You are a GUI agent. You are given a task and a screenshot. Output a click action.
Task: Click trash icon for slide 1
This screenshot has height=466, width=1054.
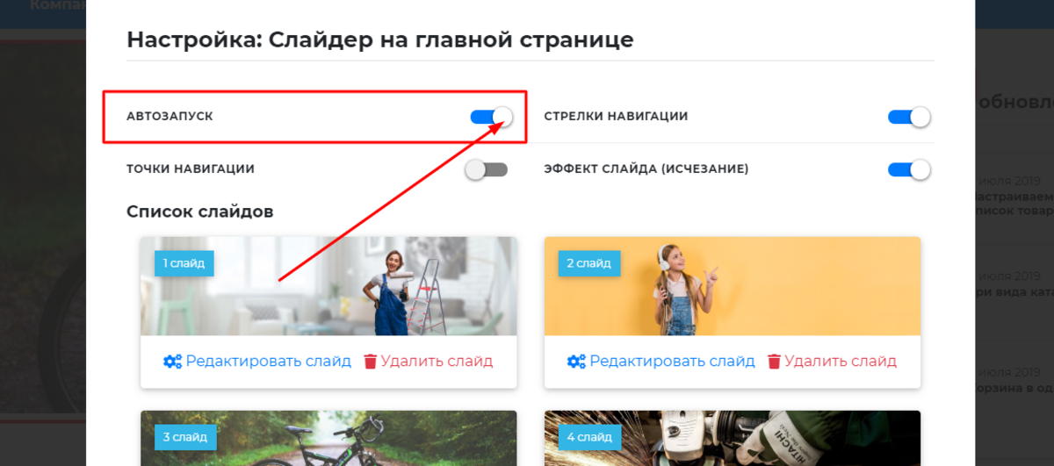pyautogui.click(x=370, y=362)
